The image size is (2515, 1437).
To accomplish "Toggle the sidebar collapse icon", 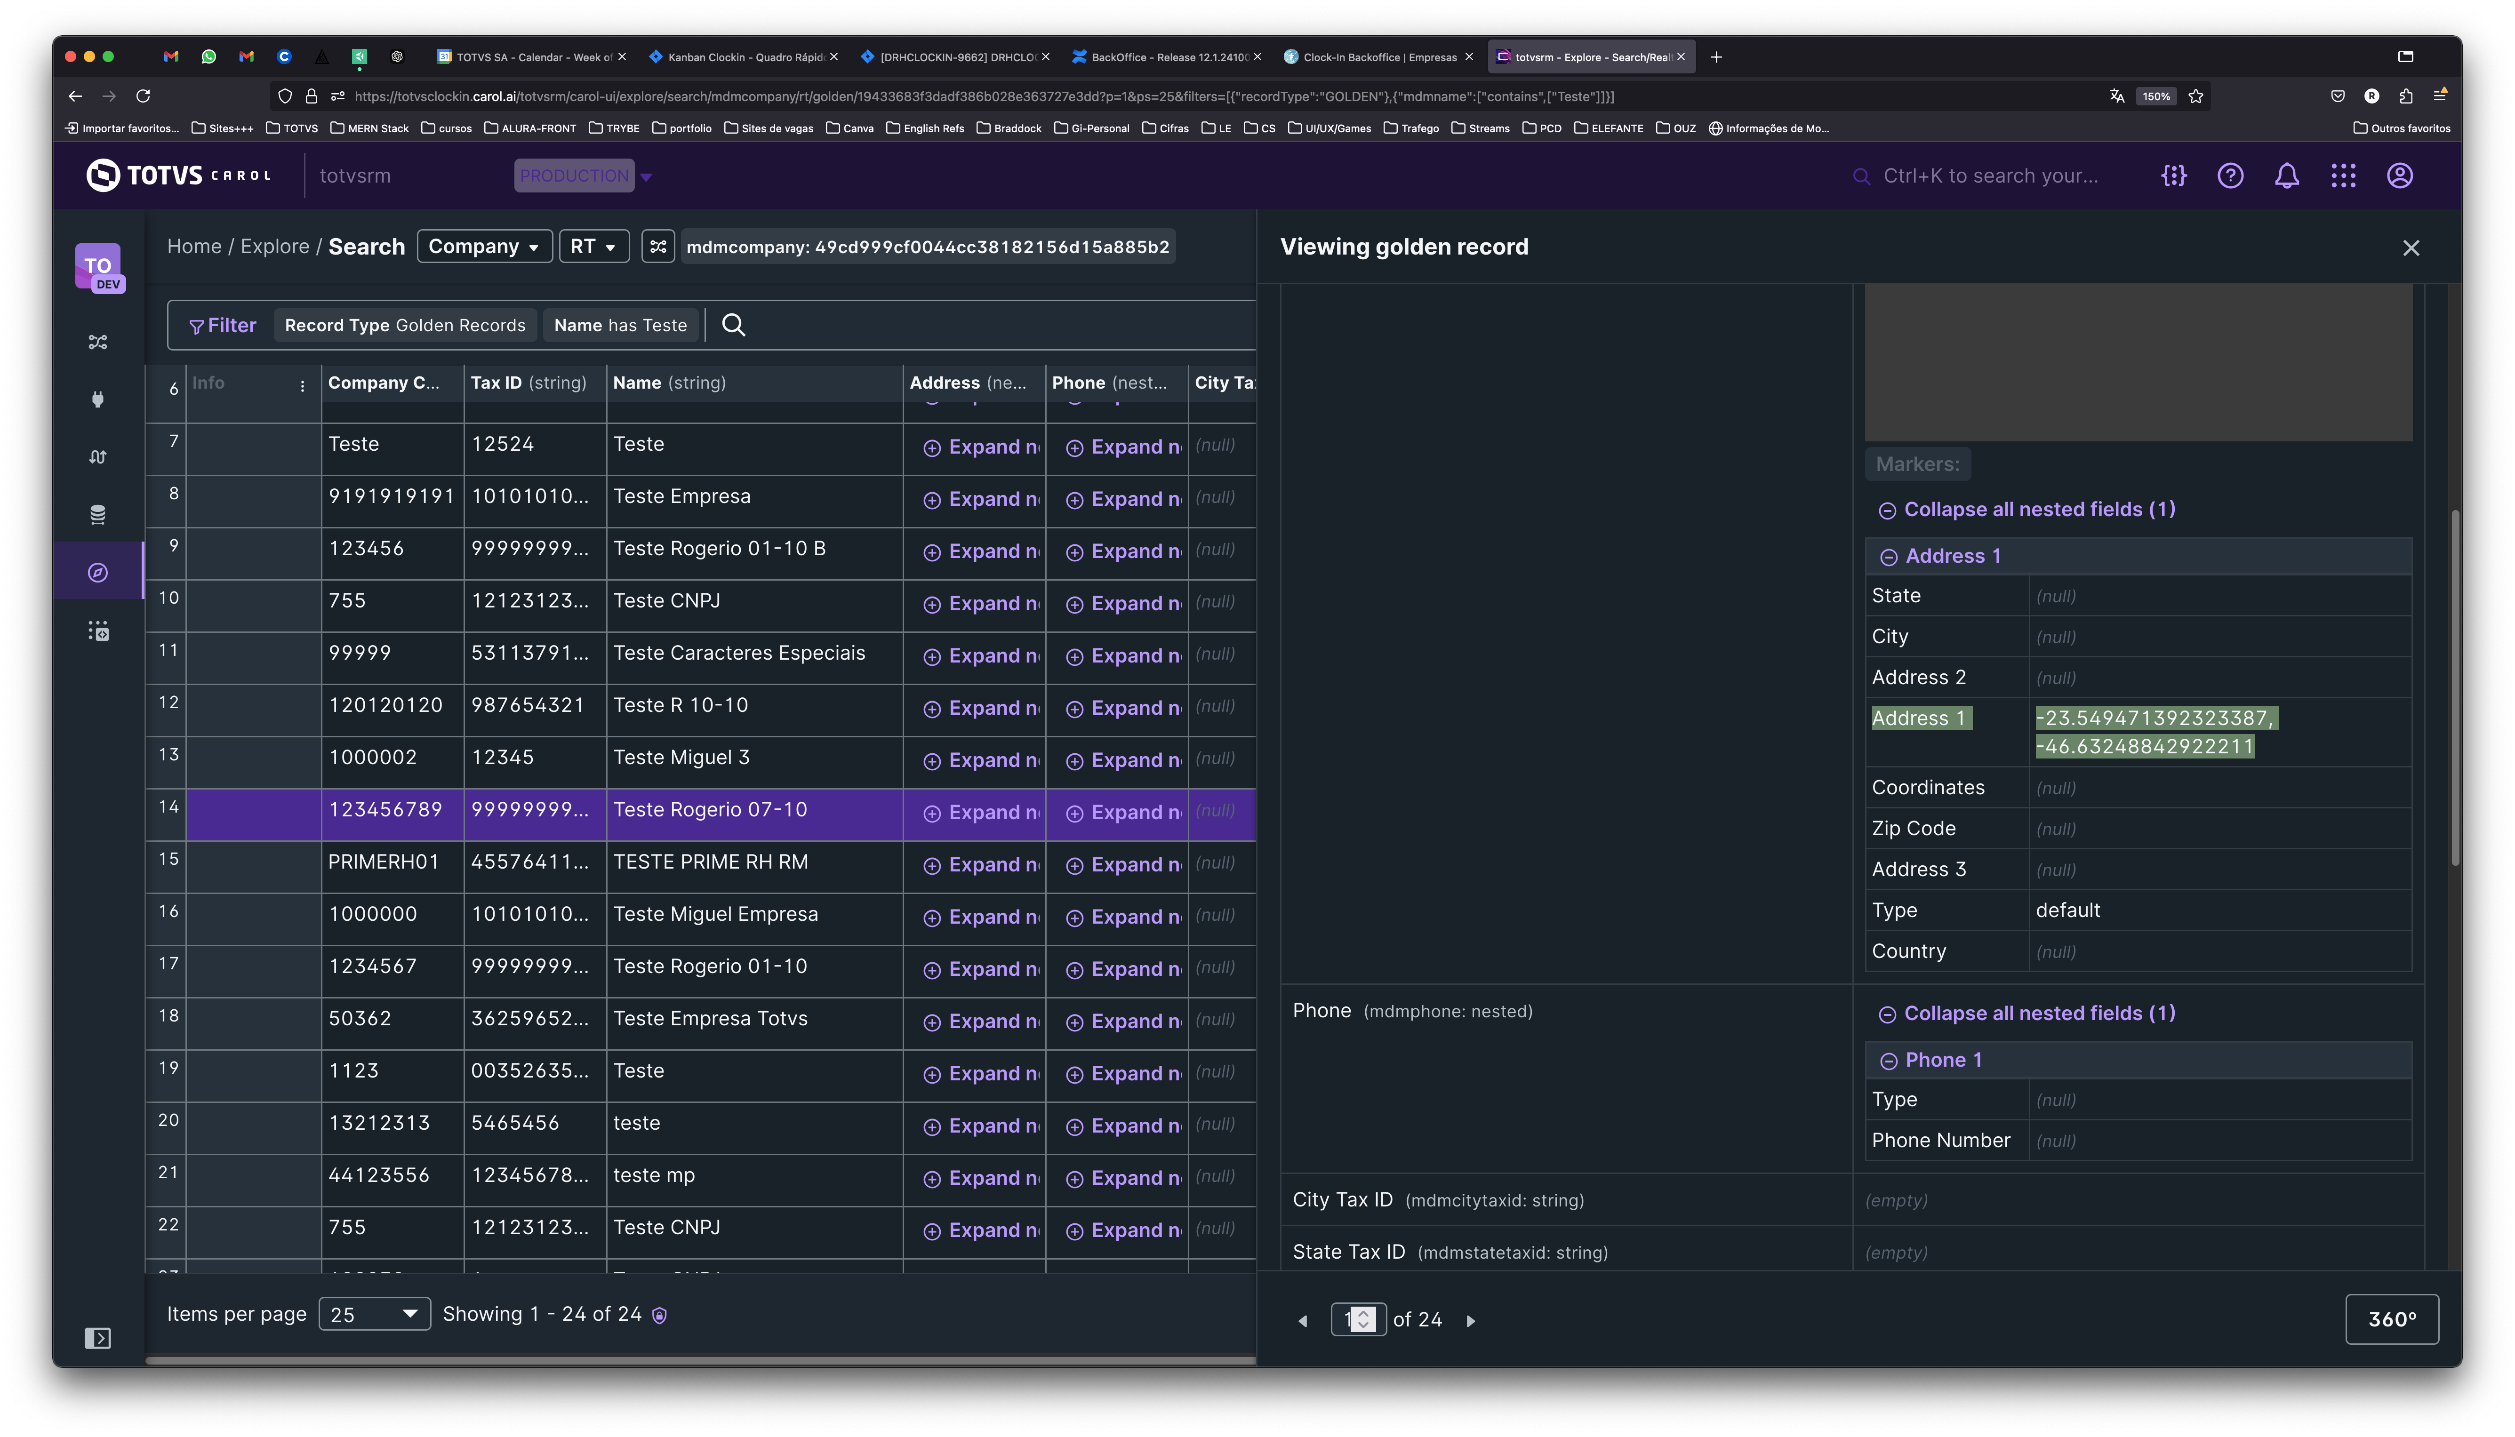I will tap(98, 1338).
